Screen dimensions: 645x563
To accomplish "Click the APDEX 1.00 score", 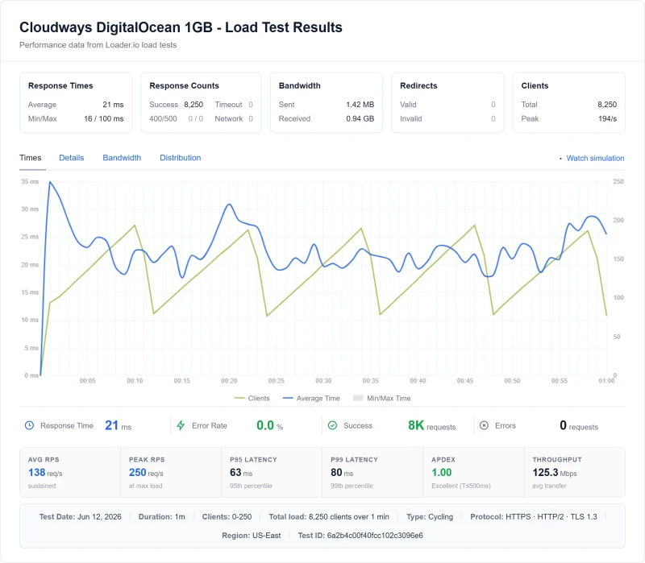I will coord(441,473).
